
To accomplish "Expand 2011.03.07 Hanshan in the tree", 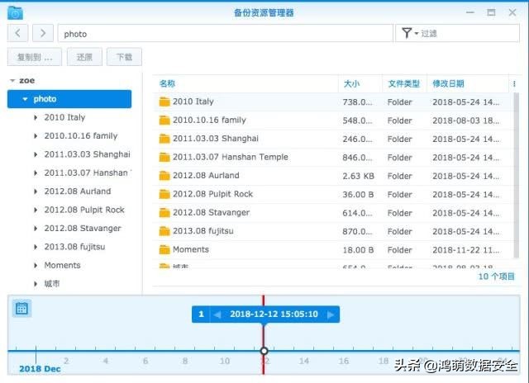I will (36, 173).
